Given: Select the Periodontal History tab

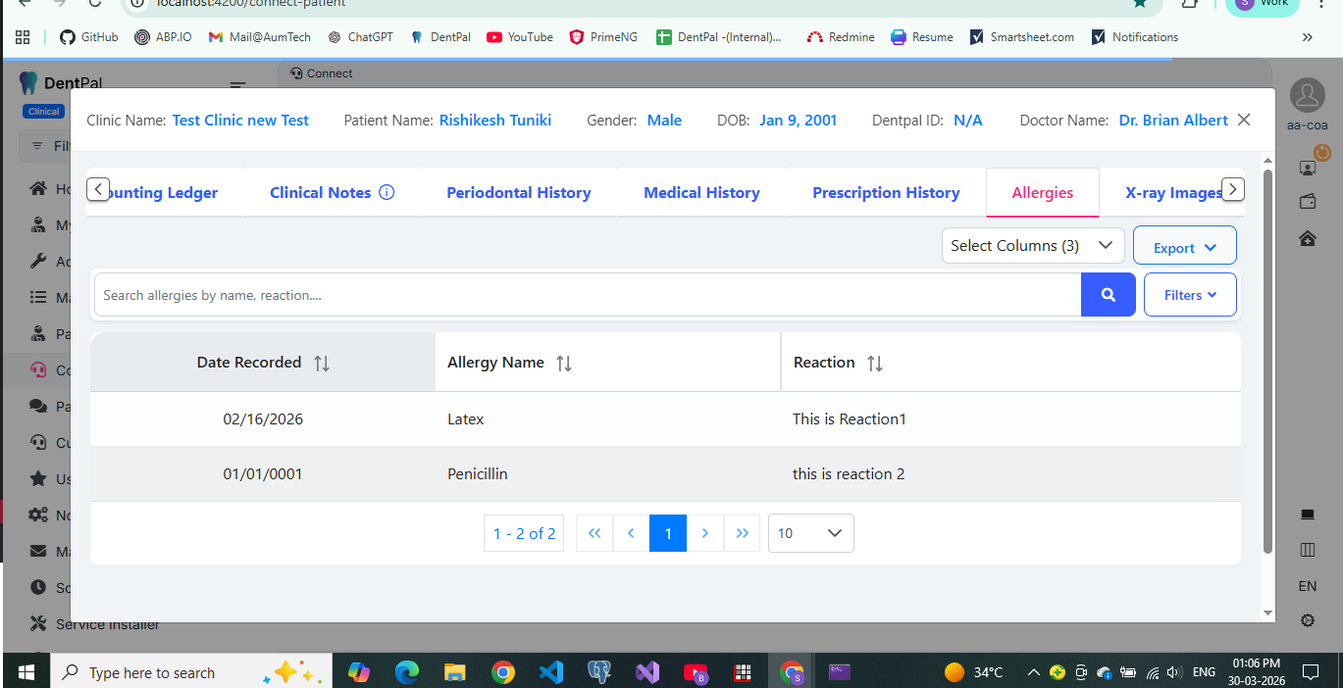Looking at the screenshot, I should pos(518,193).
